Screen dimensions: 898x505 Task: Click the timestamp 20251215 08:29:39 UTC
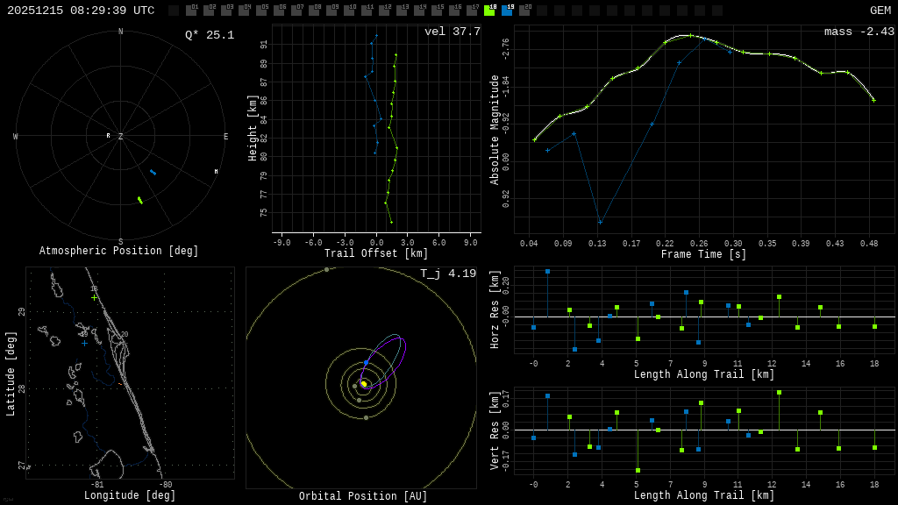point(81,11)
